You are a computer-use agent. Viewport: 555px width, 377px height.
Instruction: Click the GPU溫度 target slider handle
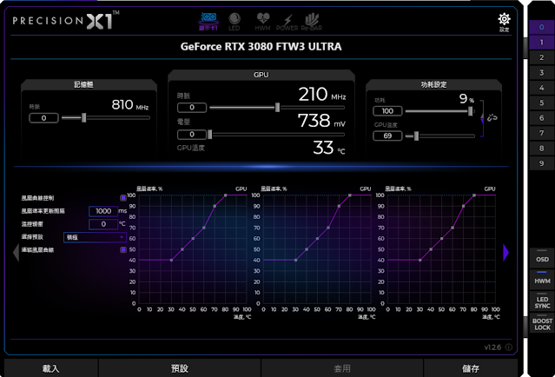417,136
